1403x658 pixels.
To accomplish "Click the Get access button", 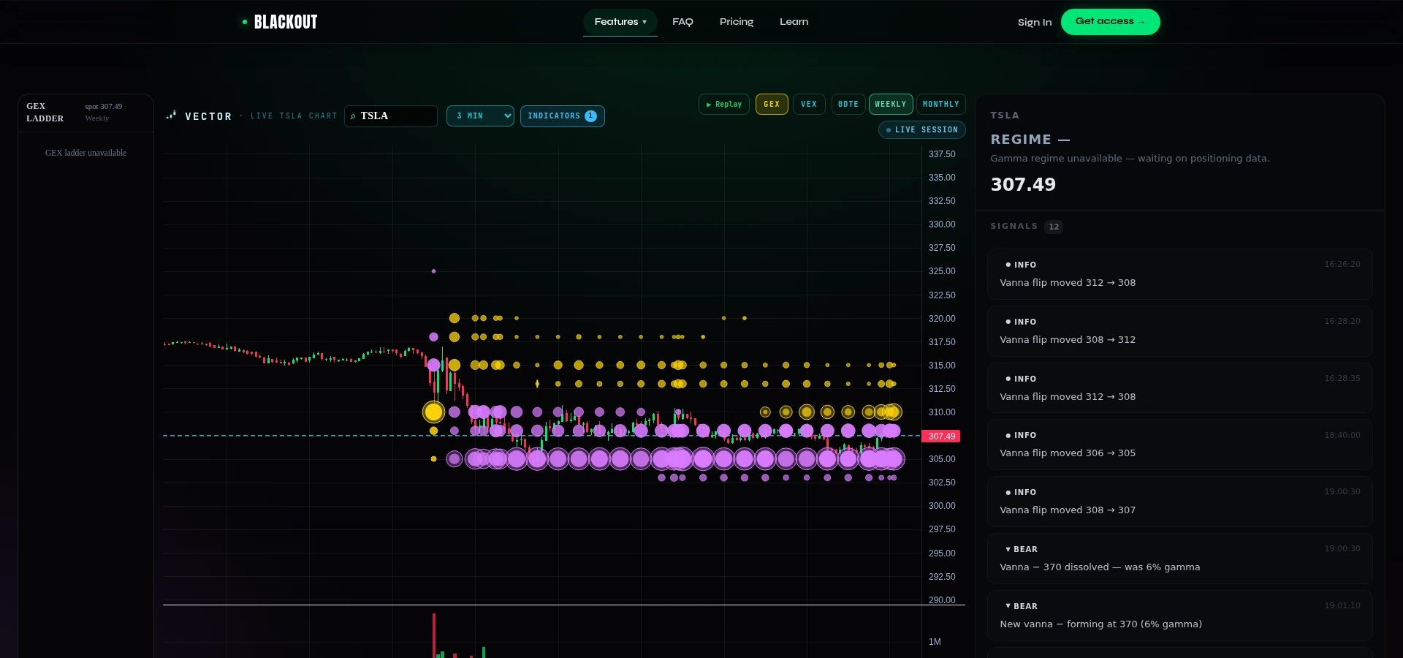I will point(1110,22).
